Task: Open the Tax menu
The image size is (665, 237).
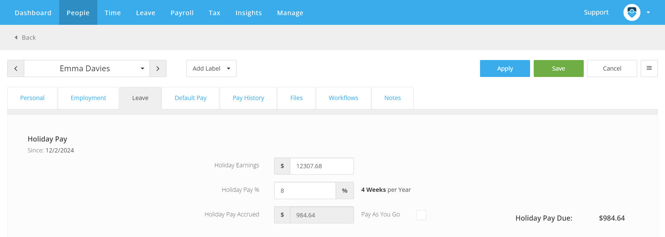Action: [x=214, y=13]
